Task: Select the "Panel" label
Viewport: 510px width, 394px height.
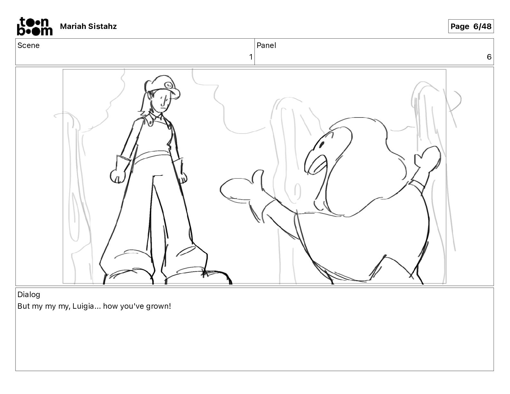Action: click(266, 45)
